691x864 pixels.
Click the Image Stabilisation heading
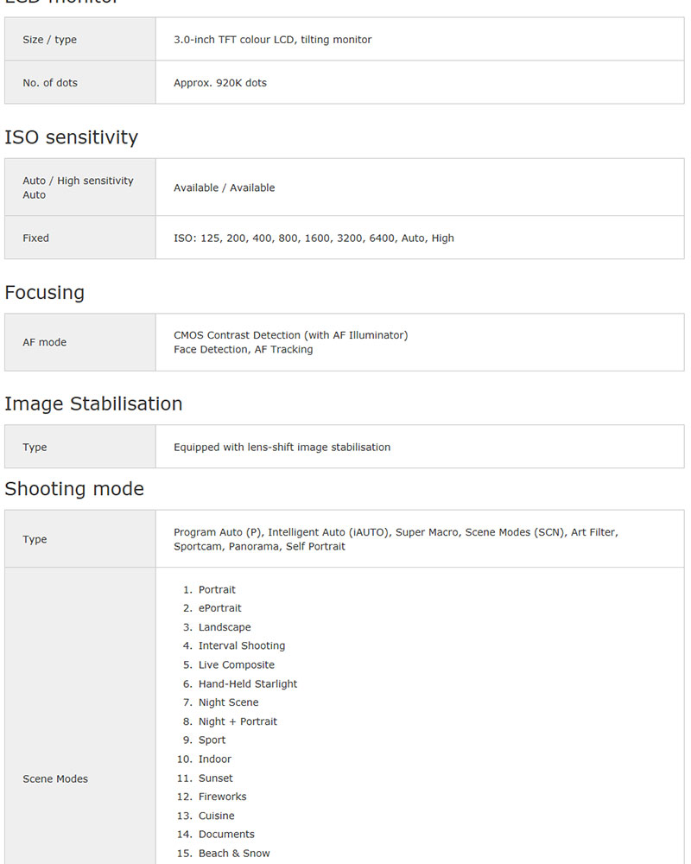93,403
